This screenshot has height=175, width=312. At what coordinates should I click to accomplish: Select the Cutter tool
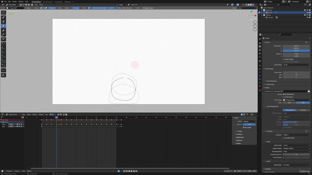pyautogui.click(x=3, y=35)
